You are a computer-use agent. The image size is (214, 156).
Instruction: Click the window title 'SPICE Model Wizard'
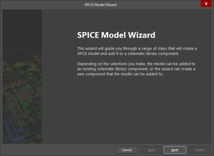(x=100, y=5)
